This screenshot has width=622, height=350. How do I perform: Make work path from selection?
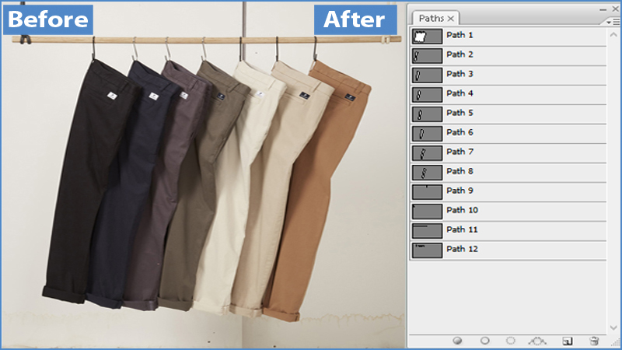538,341
